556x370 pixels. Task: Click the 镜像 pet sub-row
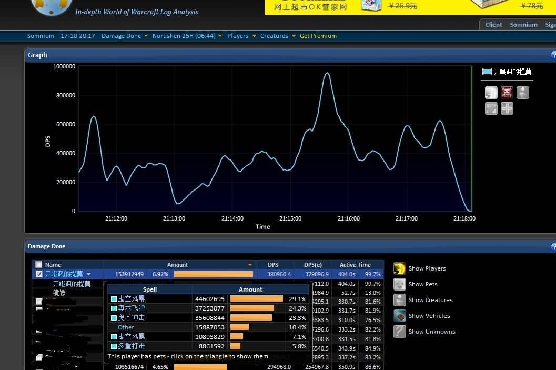pos(59,293)
